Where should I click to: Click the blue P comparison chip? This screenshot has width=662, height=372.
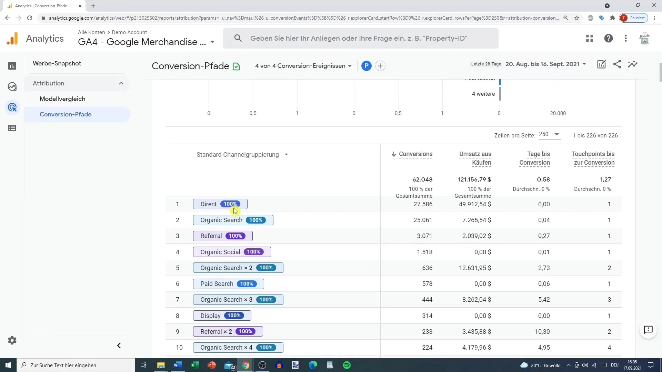tap(366, 66)
